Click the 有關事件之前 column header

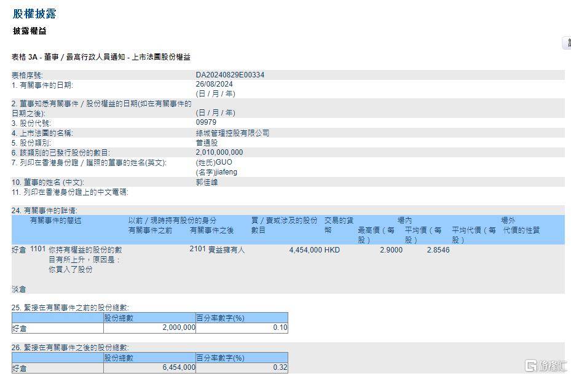[150, 230]
